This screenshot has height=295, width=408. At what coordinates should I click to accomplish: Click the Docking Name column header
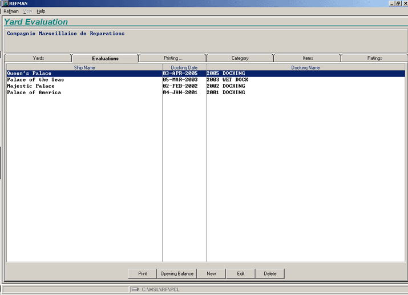pos(305,67)
